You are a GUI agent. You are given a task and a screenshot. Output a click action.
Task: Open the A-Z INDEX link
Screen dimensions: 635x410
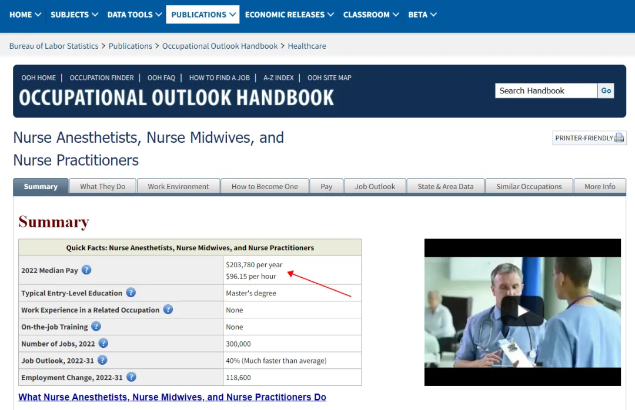point(279,78)
